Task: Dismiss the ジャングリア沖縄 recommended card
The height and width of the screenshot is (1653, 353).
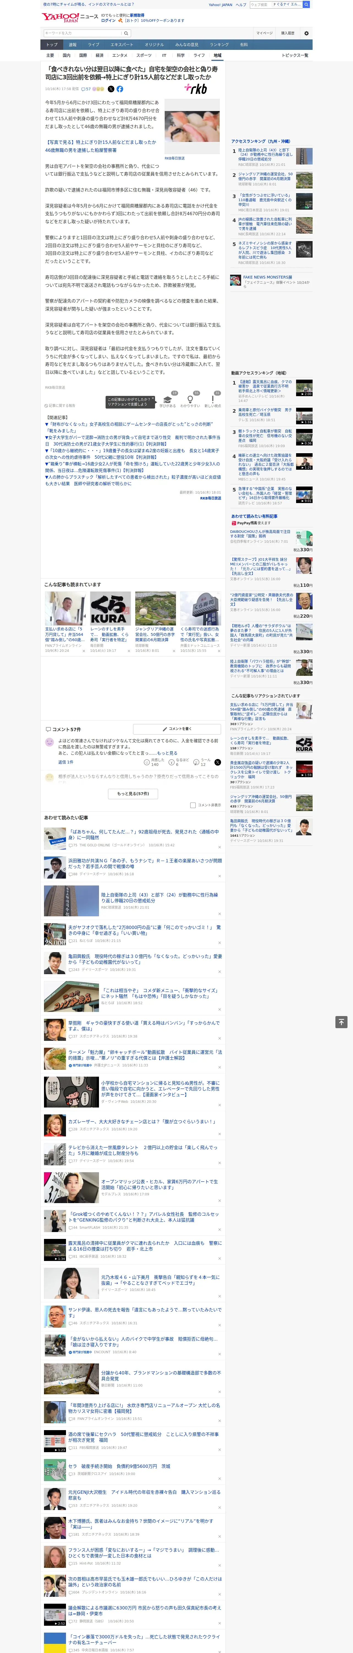Action: (x=174, y=651)
